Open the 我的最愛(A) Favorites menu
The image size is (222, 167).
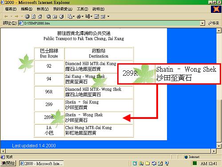pyautogui.click(x=63, y=9)
